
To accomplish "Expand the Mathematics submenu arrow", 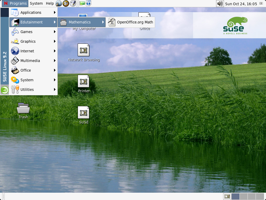I will click(x=103, y=22).
